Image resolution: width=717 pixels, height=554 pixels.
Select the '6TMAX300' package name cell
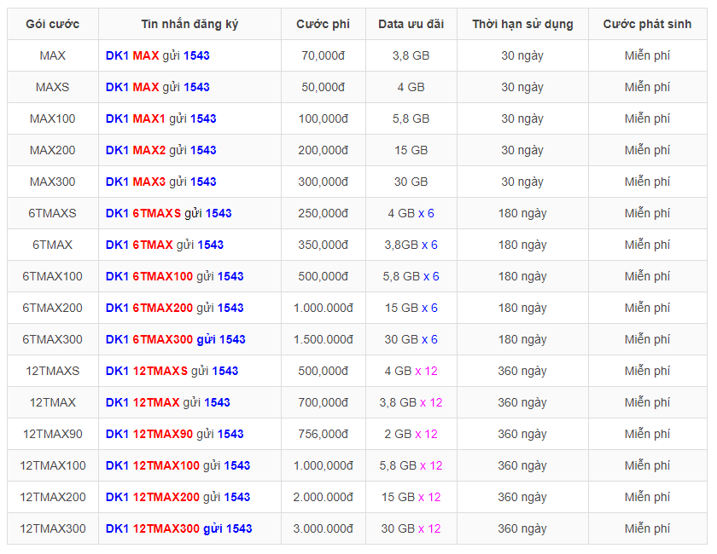(x=53, y=339)
